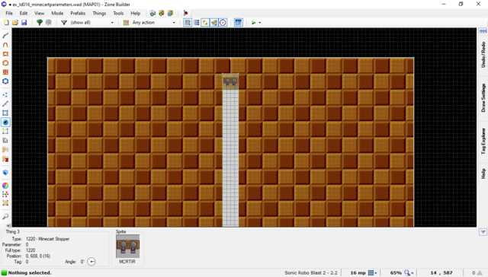Click the MCRTIR sprite thumbnail
Viewport: 488px width, 277px height.
coord(128,247)
